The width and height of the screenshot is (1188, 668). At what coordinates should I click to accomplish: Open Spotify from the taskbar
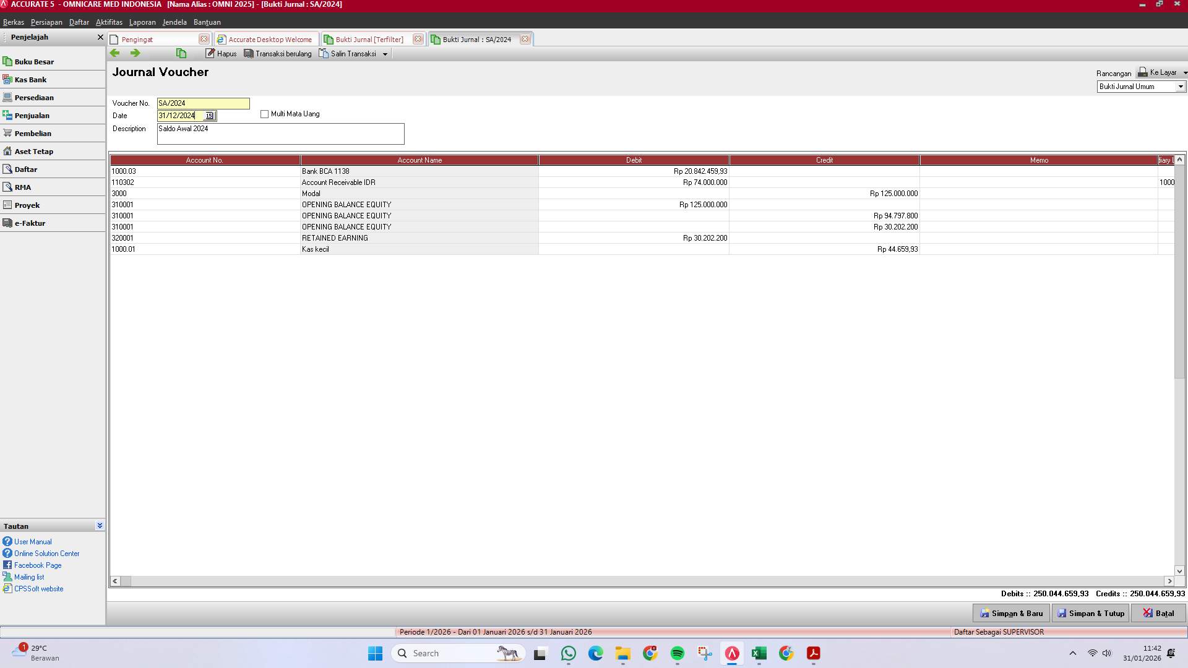[x=678, y=653]
